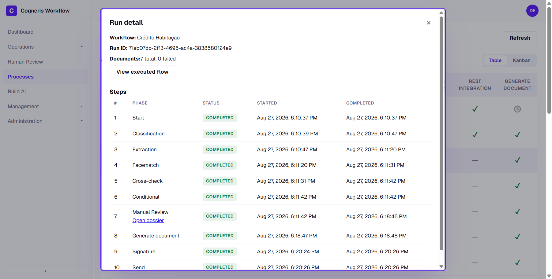552x279 pixels.
Task: Open the Dashboard page
Action: click(21, 32)
